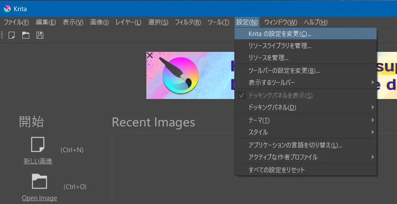Click the Krita logo in title bar
Screen dimensions: 397x204
click(7, 9)
